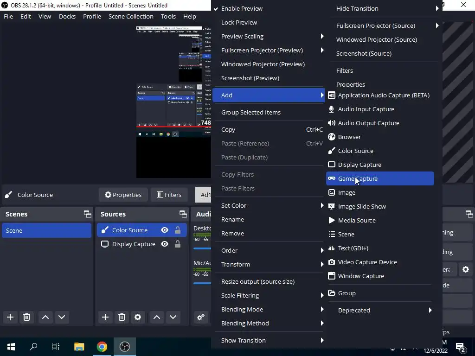Toggle Display Capture visibility eye
Viewport: 475px width, 356px height.
click(165, 244)
